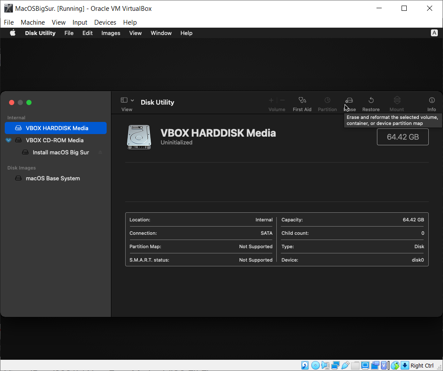Click the USB status icon

pyautogui.click(x=345, y=365)
